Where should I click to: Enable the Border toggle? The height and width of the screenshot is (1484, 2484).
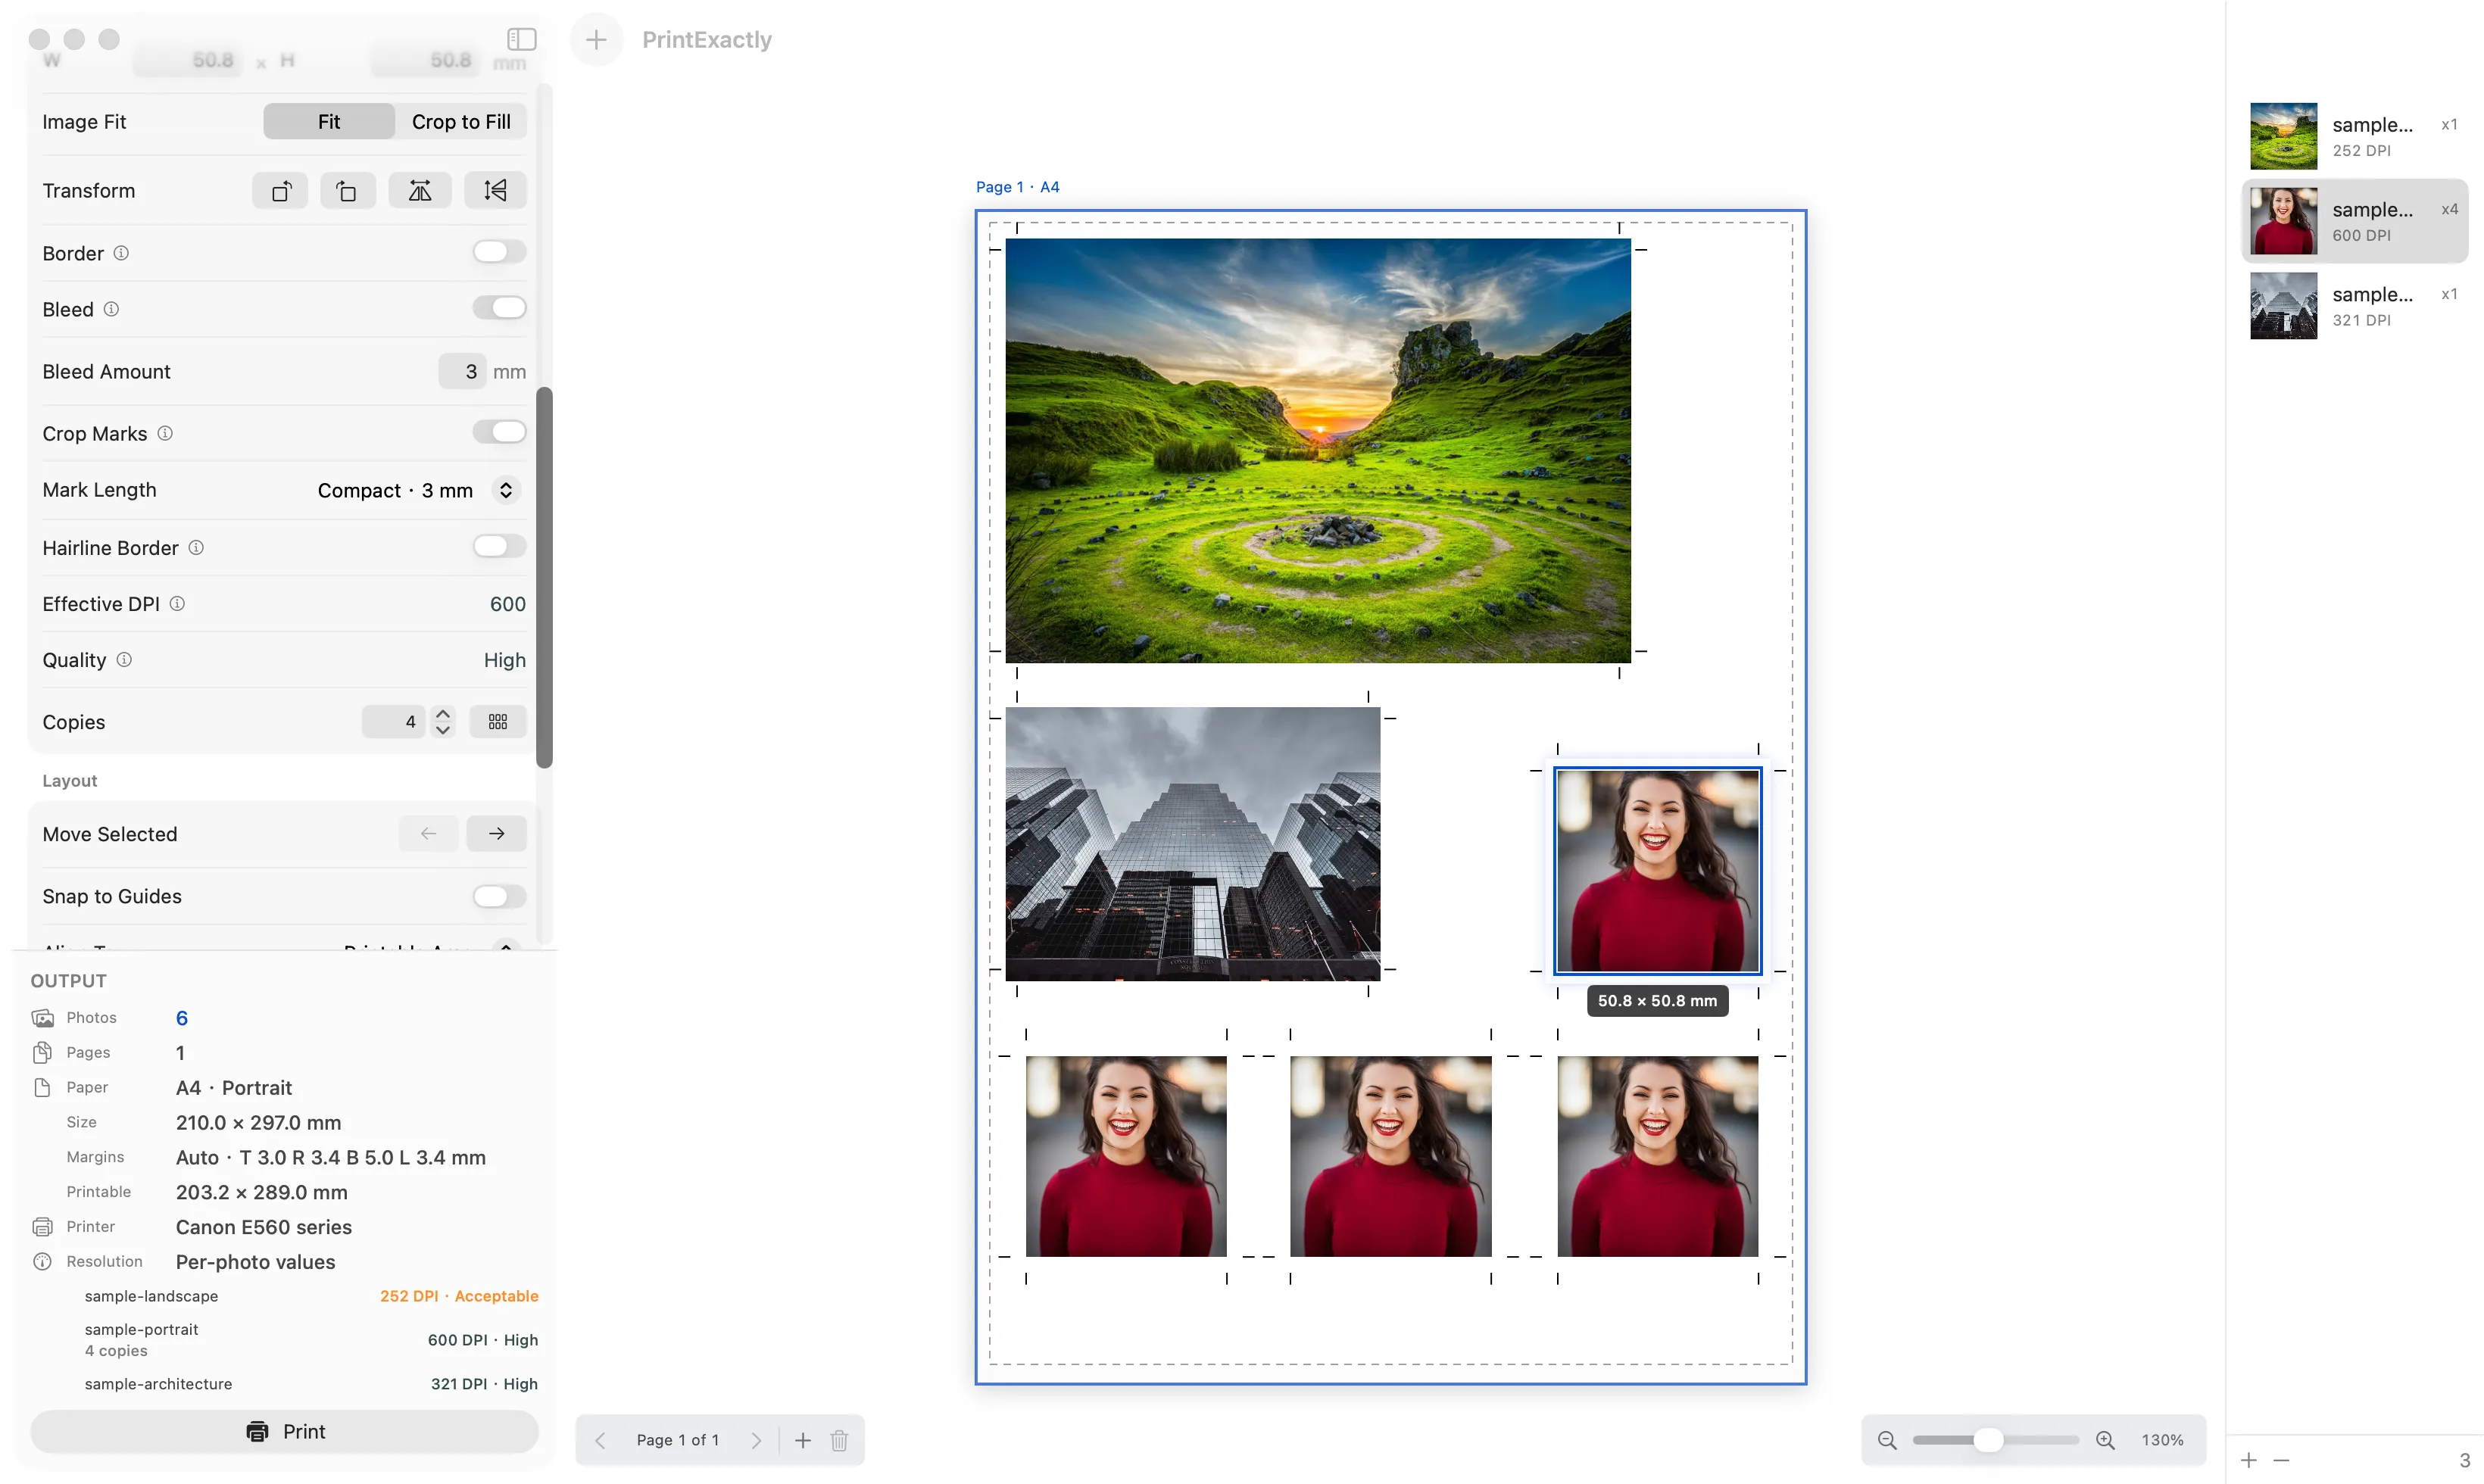click(x=499, y=252)
